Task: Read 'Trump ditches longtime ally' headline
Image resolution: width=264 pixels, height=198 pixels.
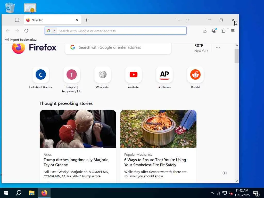Action: pos(76,162)
